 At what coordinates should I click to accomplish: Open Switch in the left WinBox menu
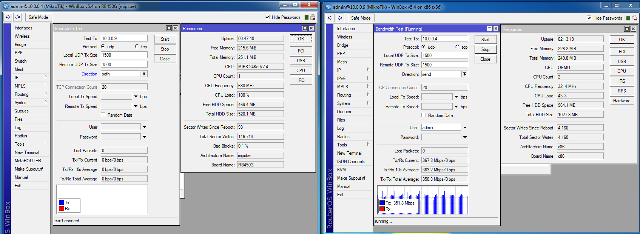[31, 61]
